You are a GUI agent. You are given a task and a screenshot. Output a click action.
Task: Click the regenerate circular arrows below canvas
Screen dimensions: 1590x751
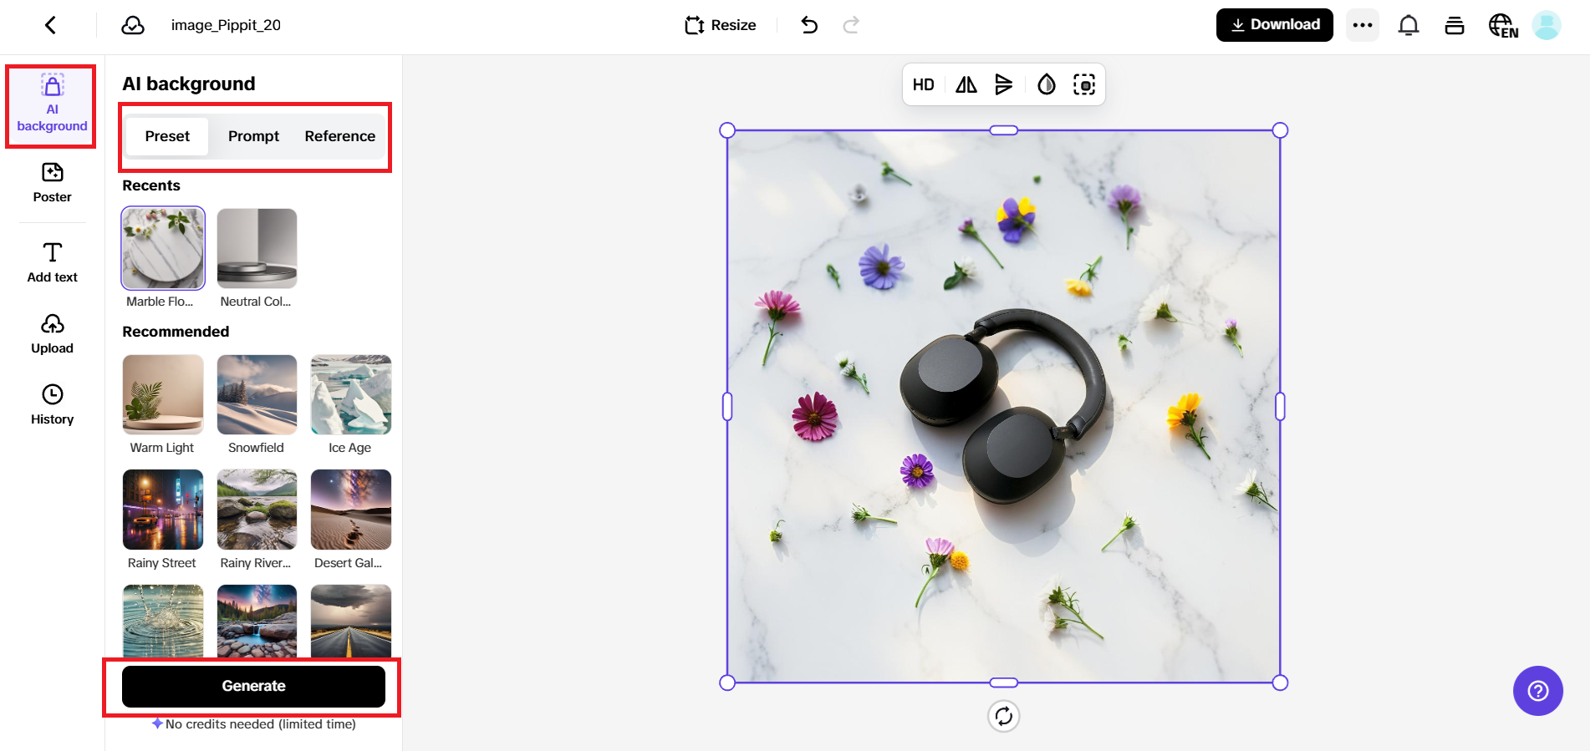1004,716
